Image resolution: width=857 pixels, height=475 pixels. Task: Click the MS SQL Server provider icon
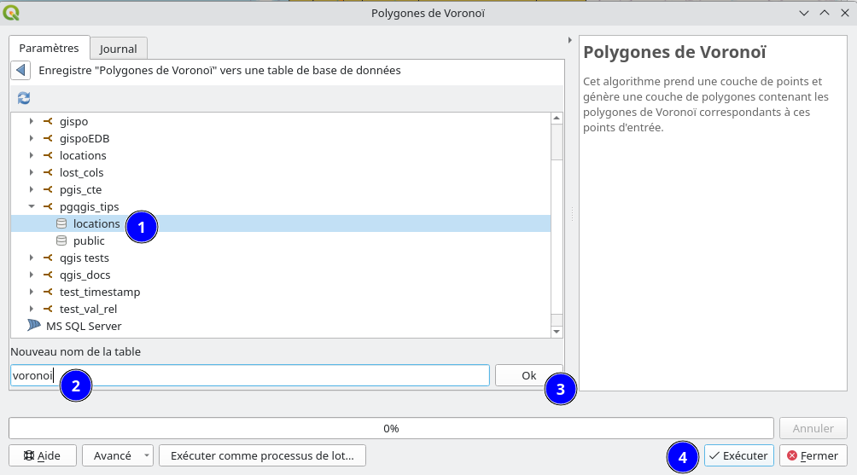coord(34,326)
